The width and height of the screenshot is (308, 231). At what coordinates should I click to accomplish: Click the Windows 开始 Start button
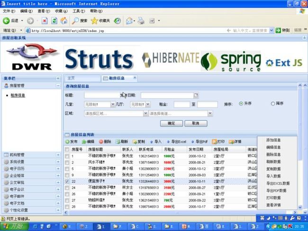pos(14,227)
